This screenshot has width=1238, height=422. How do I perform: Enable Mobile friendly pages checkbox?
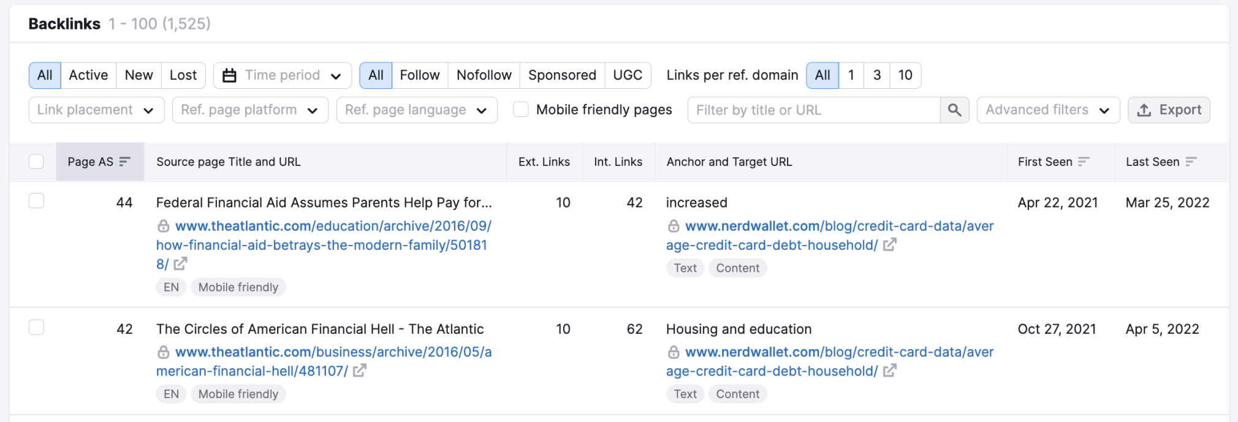pos(521,110)
